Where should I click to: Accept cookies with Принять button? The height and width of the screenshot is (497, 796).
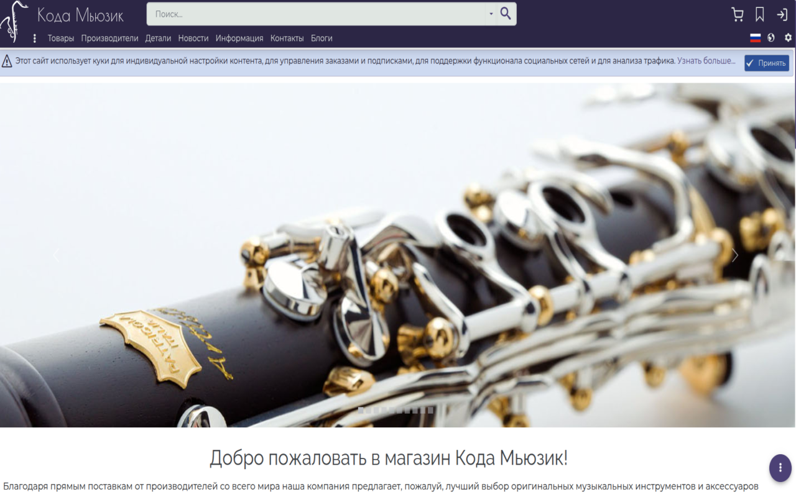[767, 63]
